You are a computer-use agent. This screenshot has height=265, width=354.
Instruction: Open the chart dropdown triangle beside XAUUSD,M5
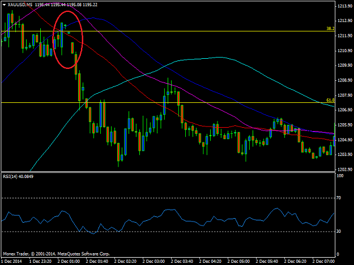[x=4, y=5]
